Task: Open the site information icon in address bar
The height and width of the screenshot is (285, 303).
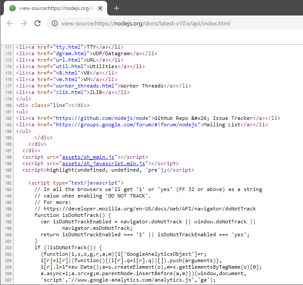Action: click(55, 23)
